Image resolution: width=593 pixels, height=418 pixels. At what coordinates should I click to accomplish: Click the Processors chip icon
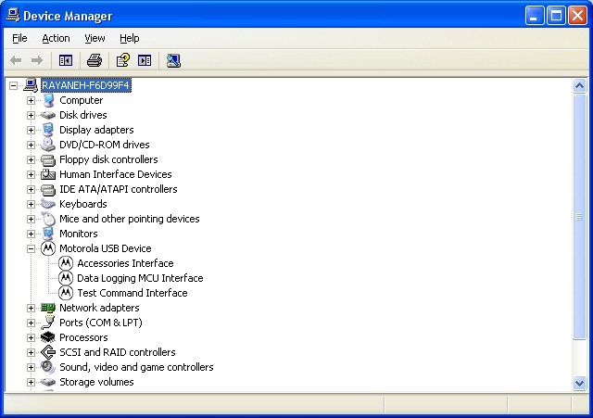[48, 337]
